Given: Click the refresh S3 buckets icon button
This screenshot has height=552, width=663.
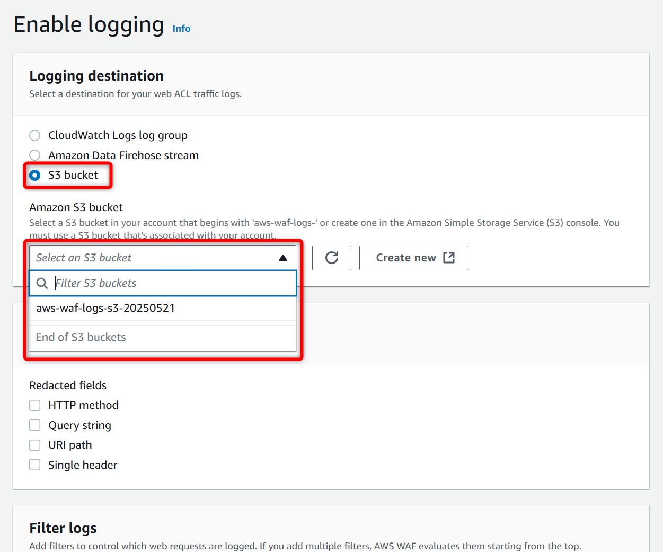Looking at the screenshot, I should [x=332, y=258].
